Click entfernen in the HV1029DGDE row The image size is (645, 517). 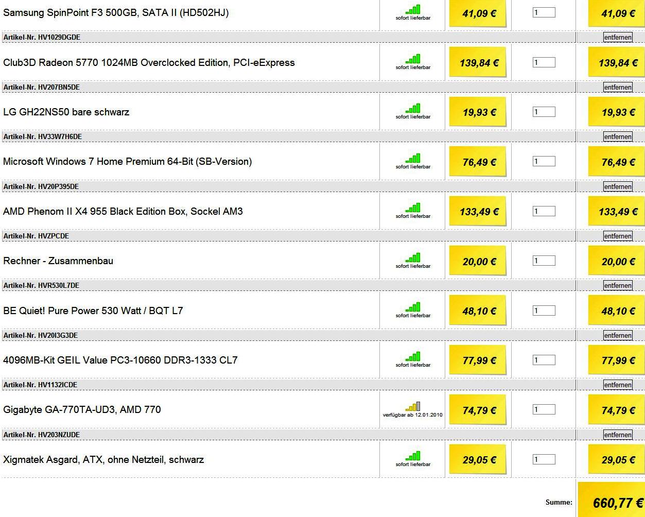coord(618,38)
